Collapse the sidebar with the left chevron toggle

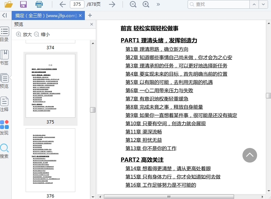point(4,15)
